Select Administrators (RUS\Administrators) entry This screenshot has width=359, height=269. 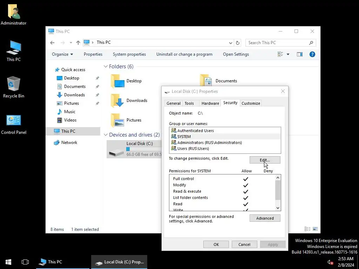click(225, 143)
